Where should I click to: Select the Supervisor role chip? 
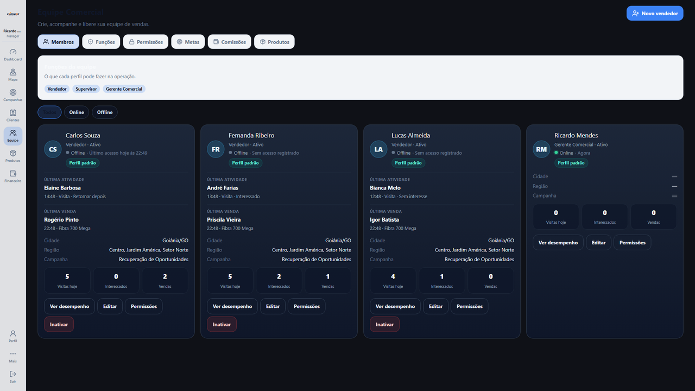click(x=86, y=89)
